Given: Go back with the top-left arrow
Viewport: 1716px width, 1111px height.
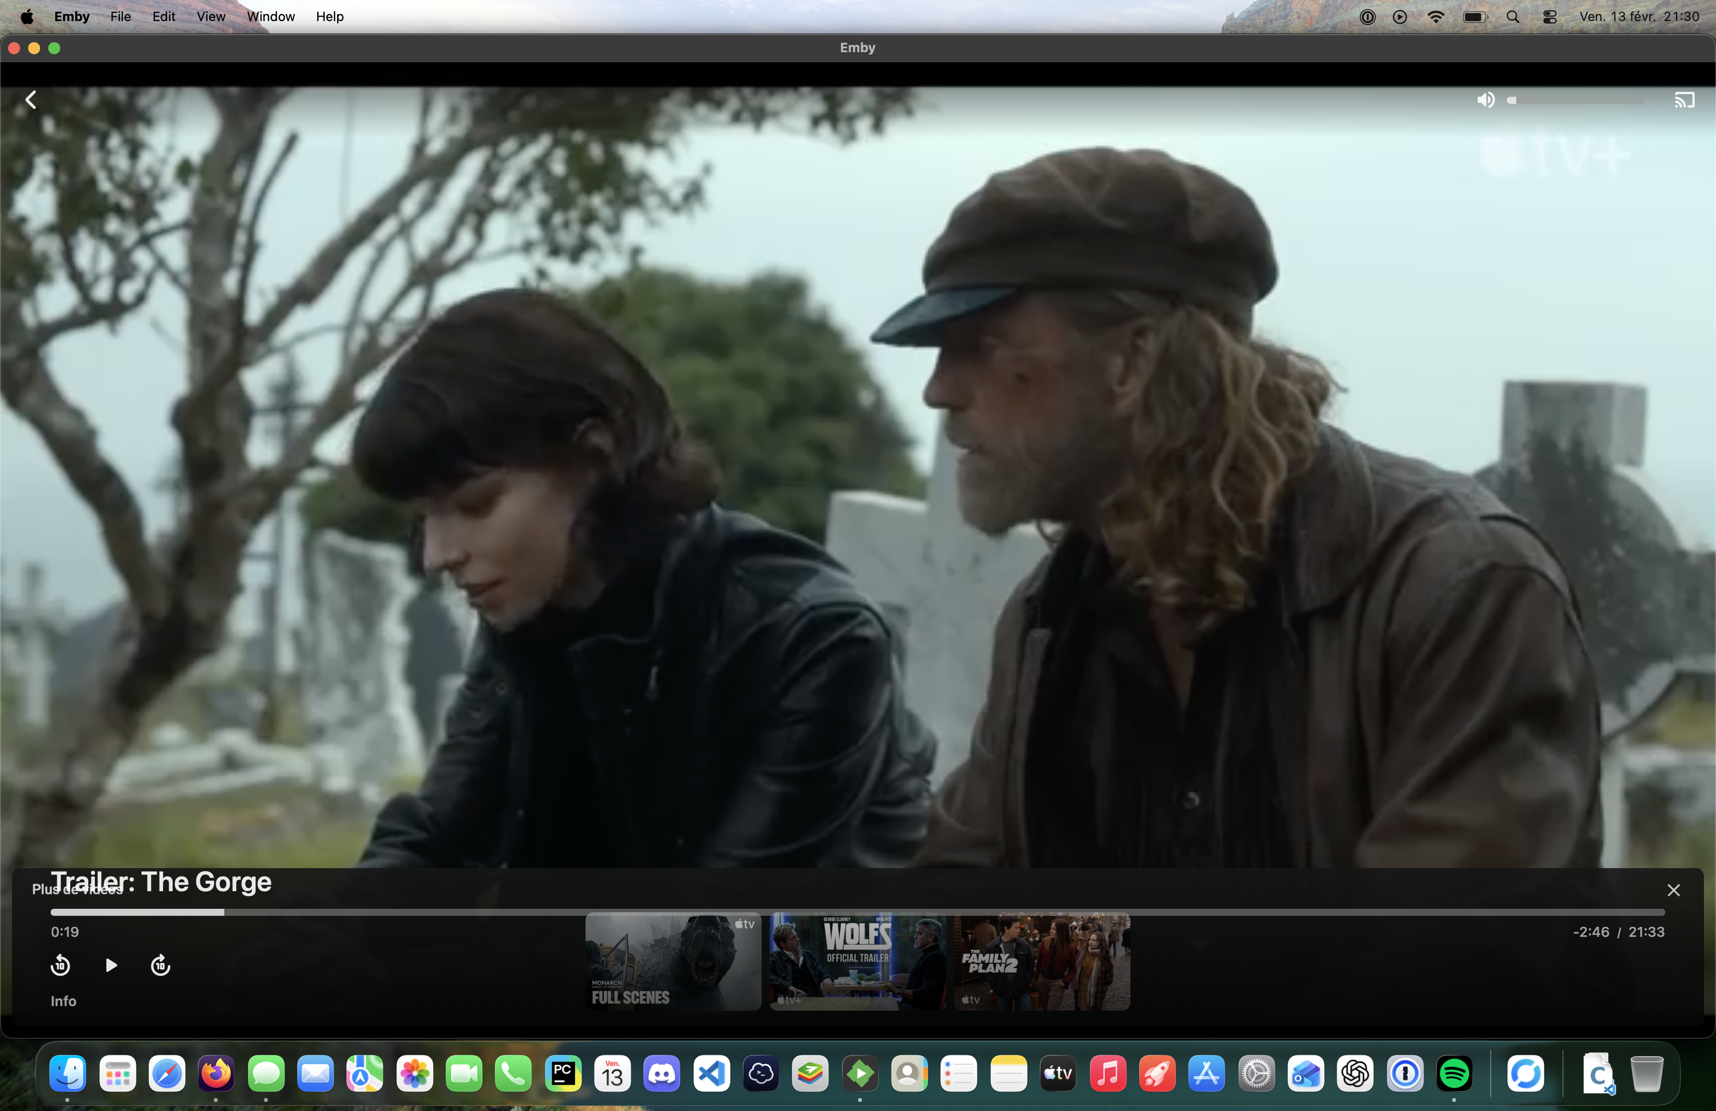Looking at the screenshot, I should [x=30, y=100].
